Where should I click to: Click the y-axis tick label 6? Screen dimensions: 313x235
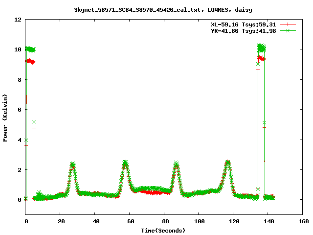tap(19, 110)
